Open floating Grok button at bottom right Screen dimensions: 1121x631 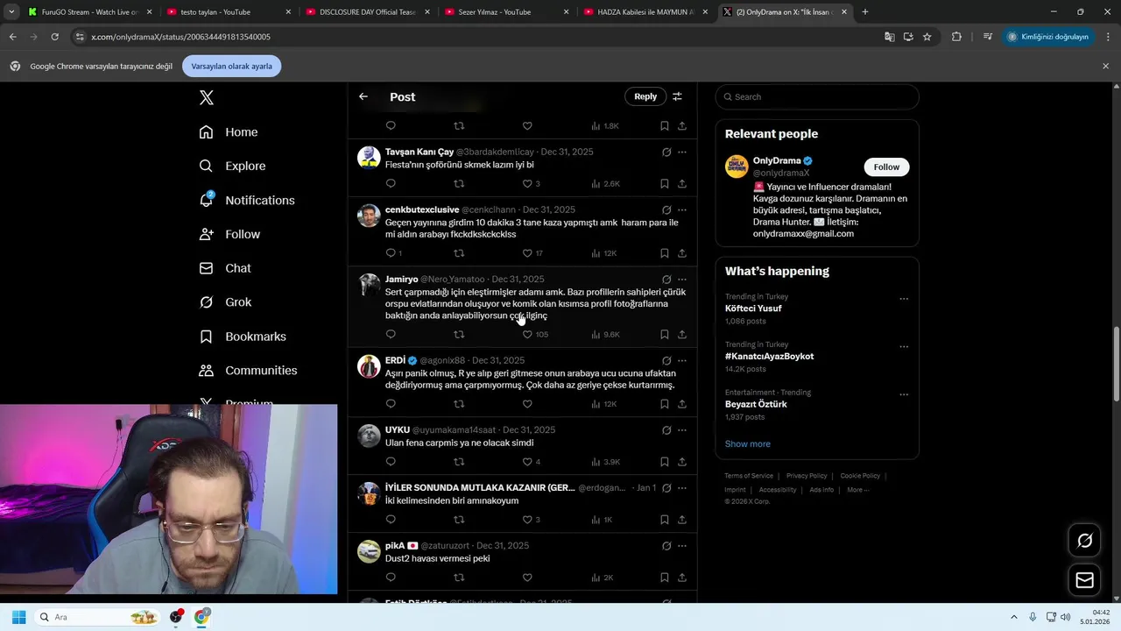pos(1084,541)
